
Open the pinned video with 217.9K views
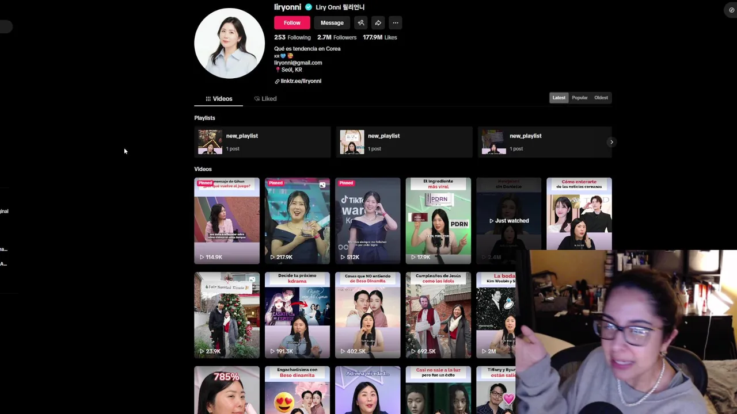[x=297, y=221]
